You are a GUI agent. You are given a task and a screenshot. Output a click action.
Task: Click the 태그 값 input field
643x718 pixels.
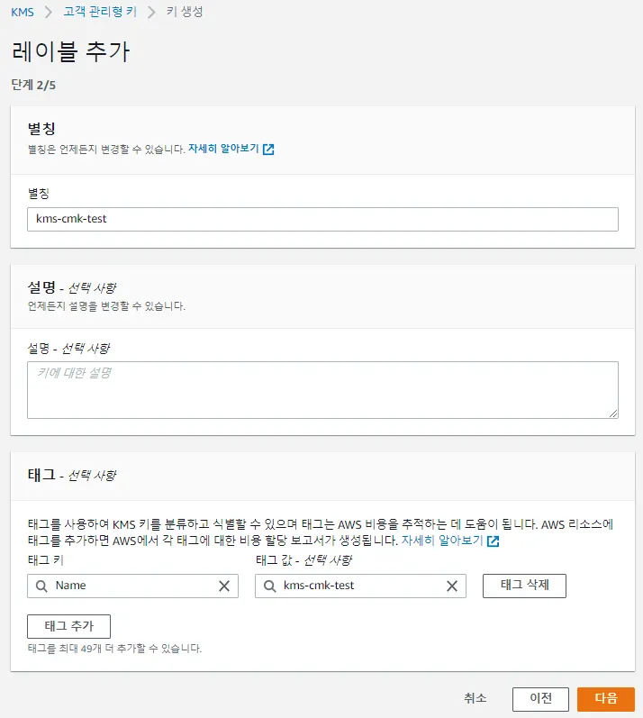coord(360,586)
